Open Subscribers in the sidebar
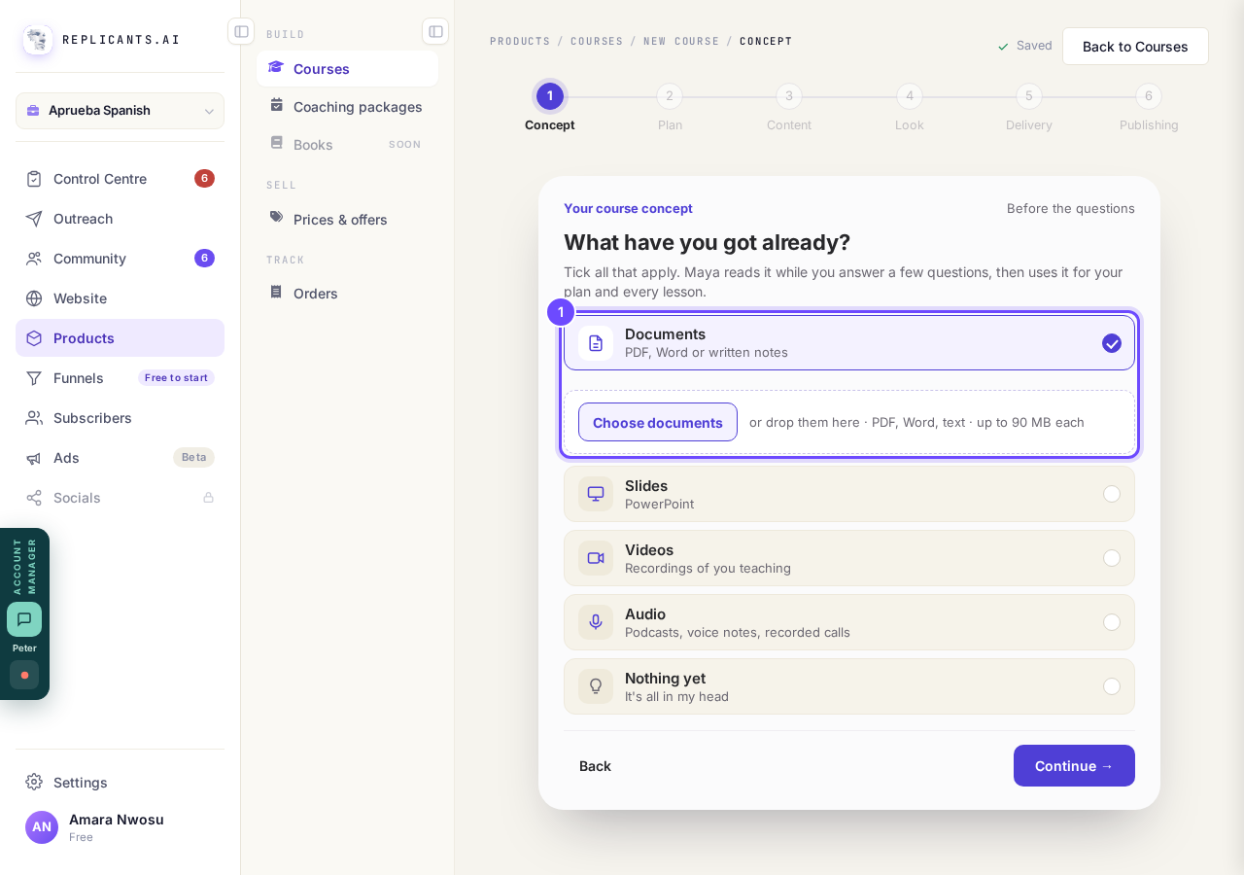1244x875 pixels. tap(120, 418)
